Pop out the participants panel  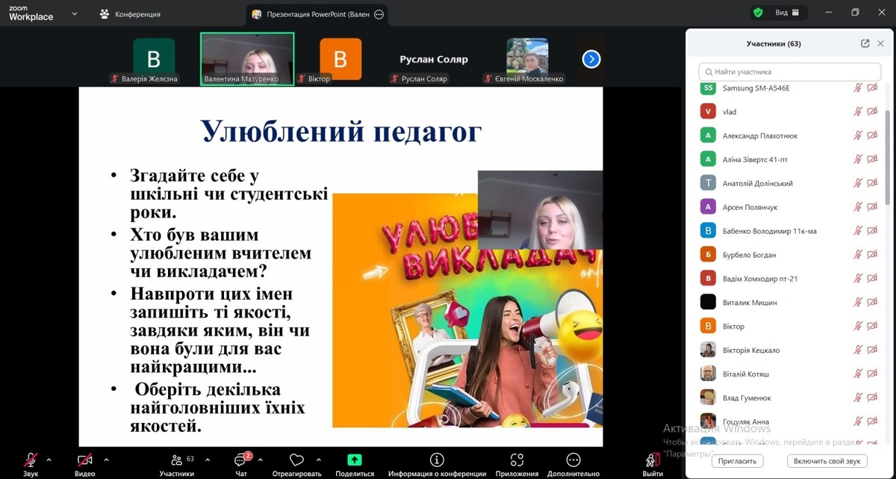pyautogui.click(x=865, y=43)
